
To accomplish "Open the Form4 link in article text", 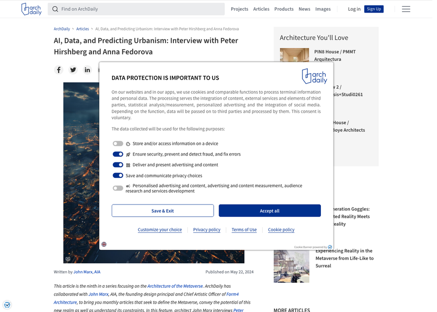I will pos(233,294).
